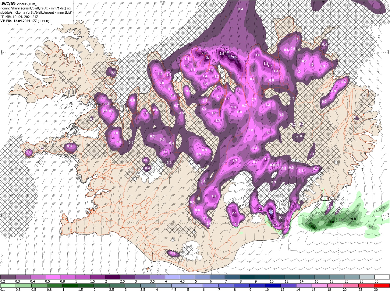
Task: Select the "3.0" precipitation value on the map
Action: pyautogui.click(x=227, y=52)
